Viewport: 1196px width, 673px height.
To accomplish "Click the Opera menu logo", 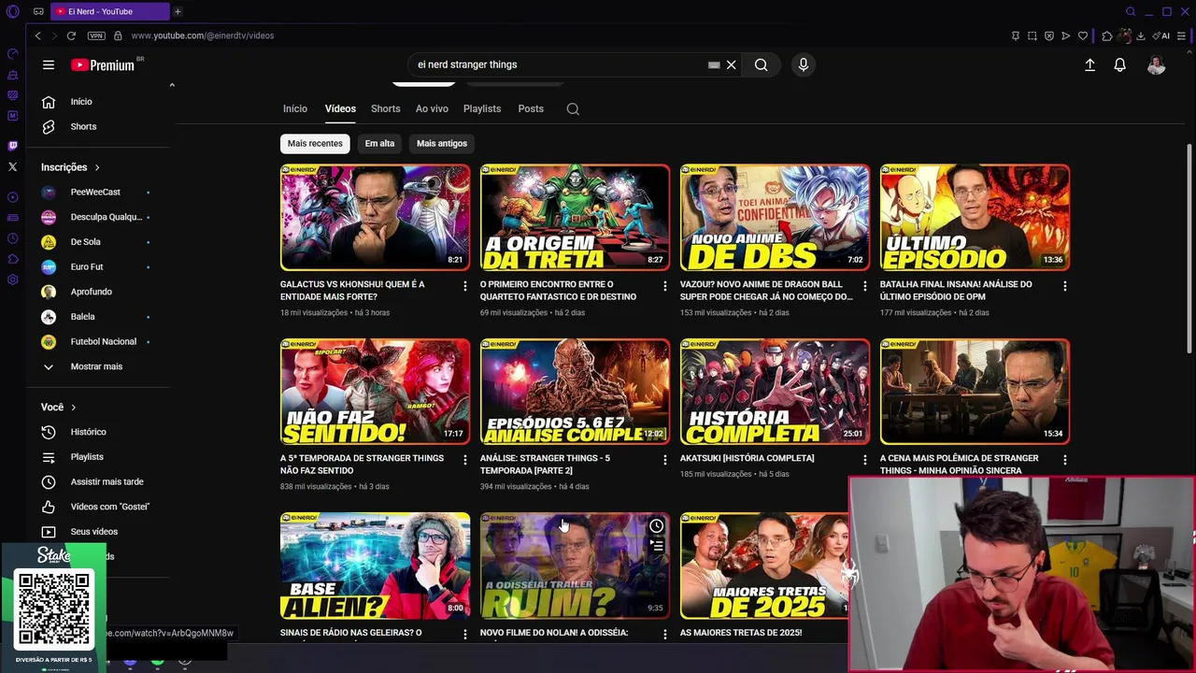I will pos(13,11).
